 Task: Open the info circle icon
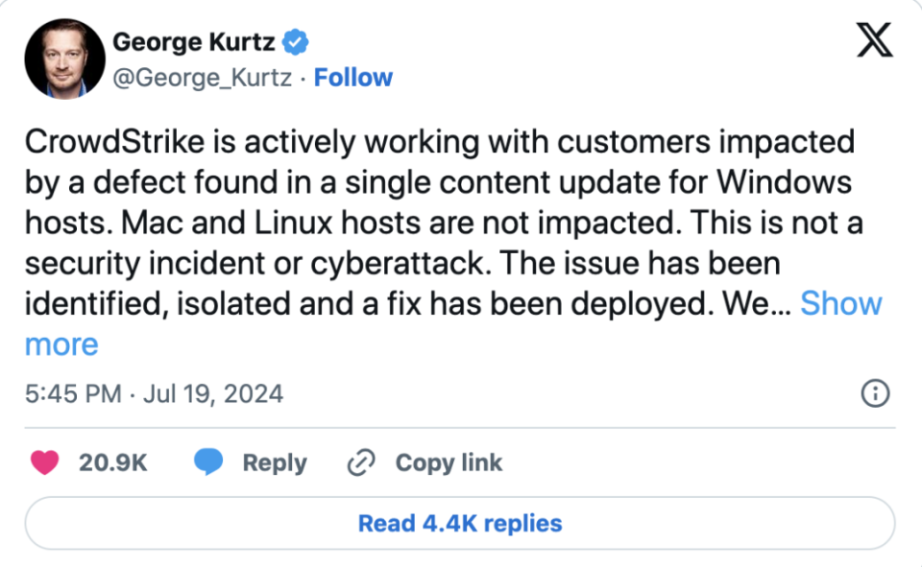(876, 393)
